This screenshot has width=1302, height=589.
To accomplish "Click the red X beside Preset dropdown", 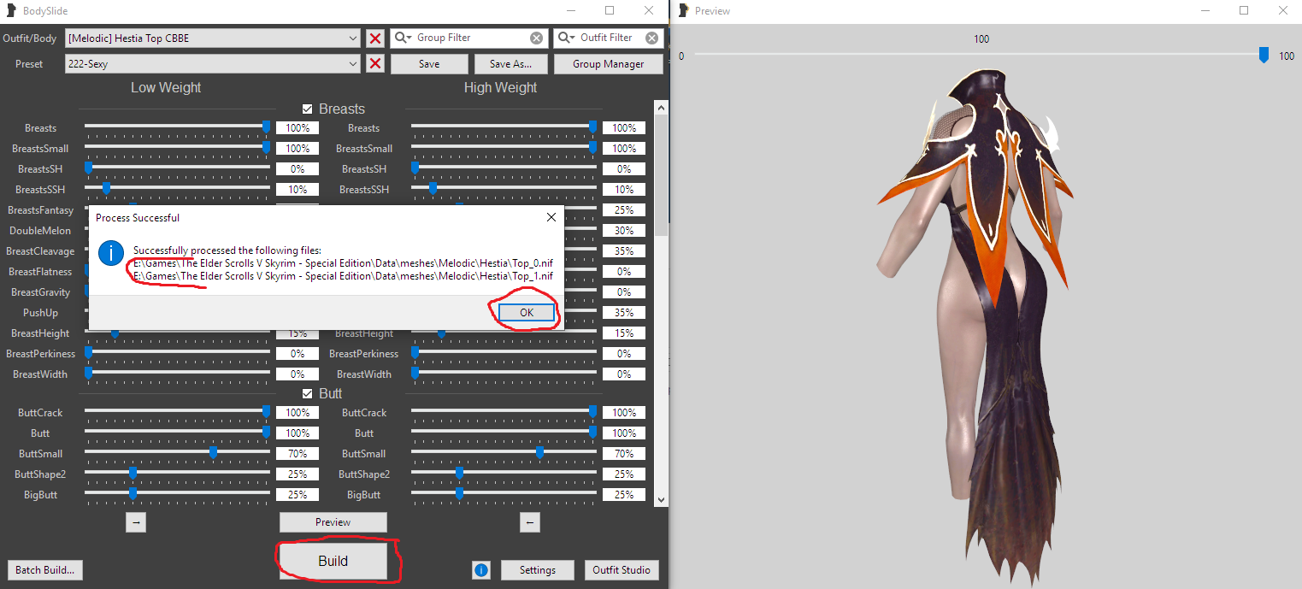I will pos(374,64).
